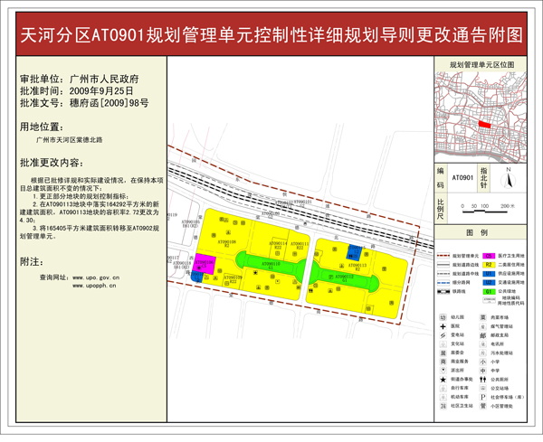
Task: Click the blue U1 supply facilities swatch
Action: (x=490, y=273)
